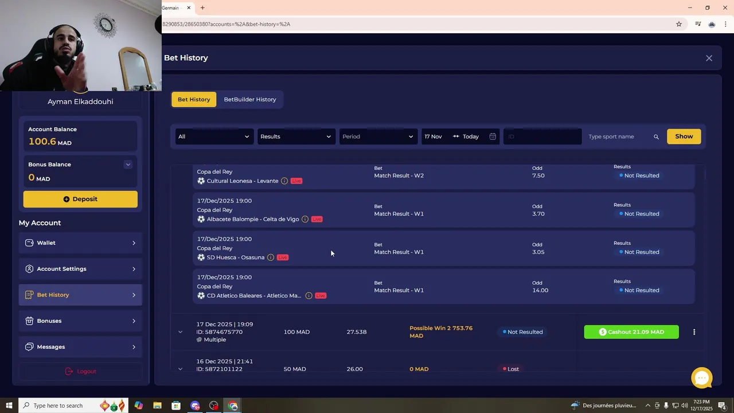This screenshot has width=734, height=413.
Task: Click the Deposit button
Action: pyautogui.click(x=80, y=199)
